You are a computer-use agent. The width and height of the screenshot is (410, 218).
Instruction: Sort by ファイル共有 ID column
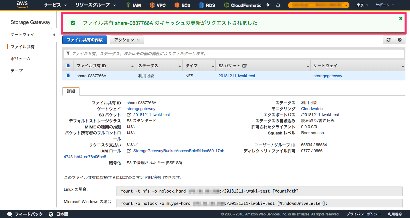[104, 66]
